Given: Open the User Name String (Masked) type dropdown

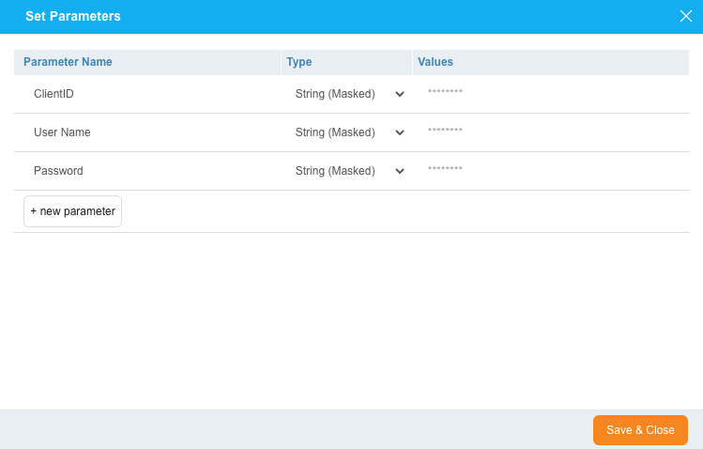Looking at the screenshot, I should click(x=335, y=132).
